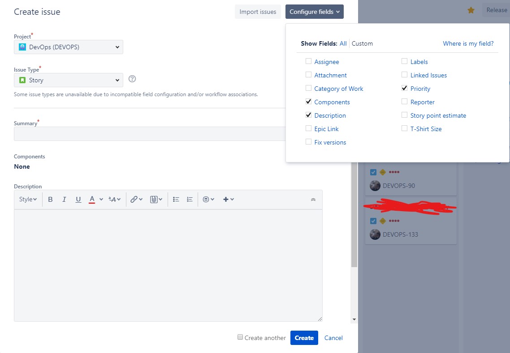Screen dimensions: 510x353
Task: Apply italic formatting in Description toolbar
Action: pyautogui.click(x=64, y=200)
